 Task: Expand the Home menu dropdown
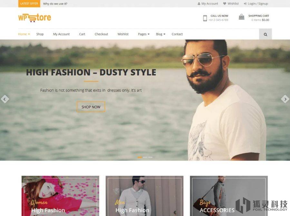click(x=24, y=34)
